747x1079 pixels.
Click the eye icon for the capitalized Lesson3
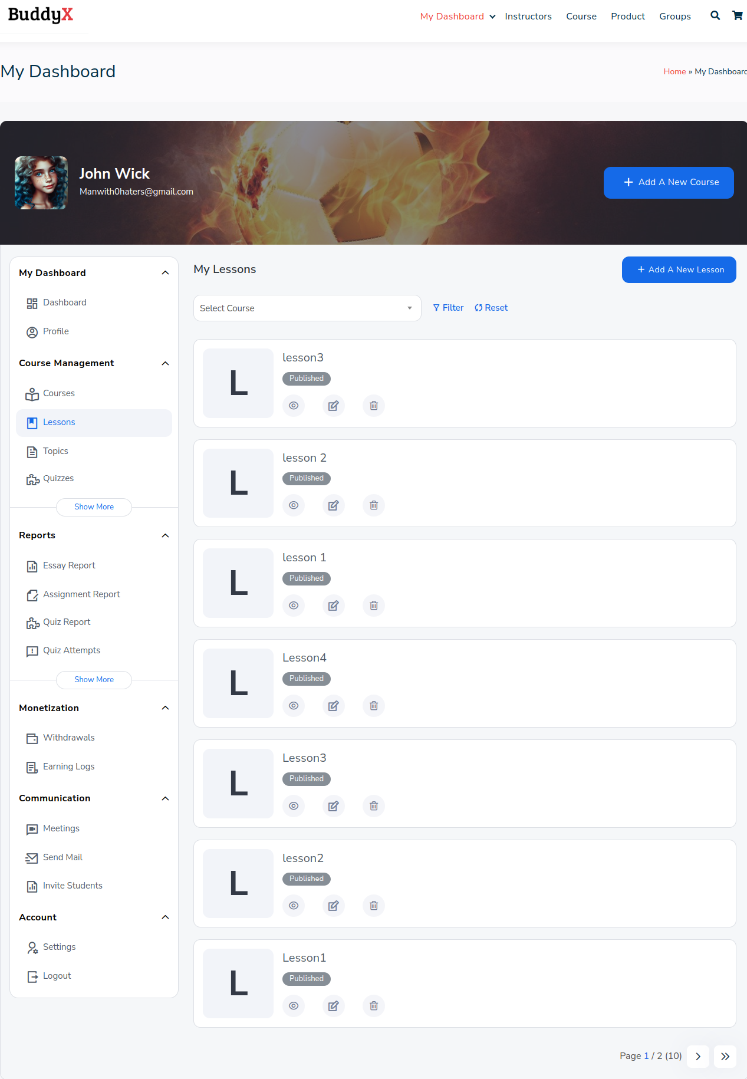[x=294, y=806]
